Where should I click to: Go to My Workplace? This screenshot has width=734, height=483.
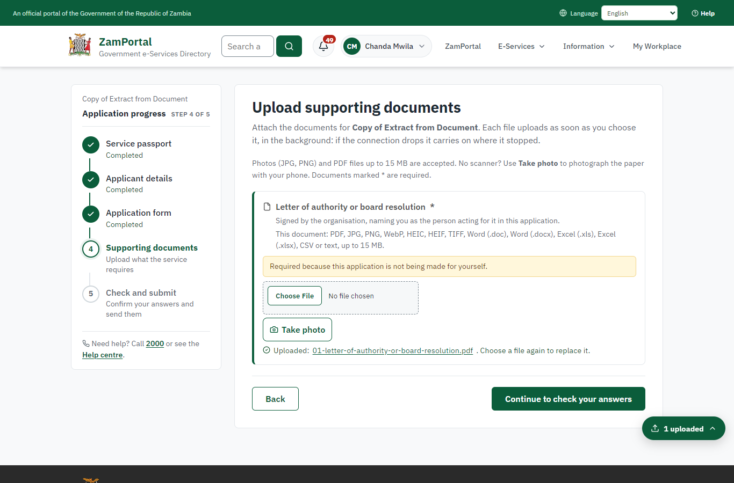tap(657, 46)
